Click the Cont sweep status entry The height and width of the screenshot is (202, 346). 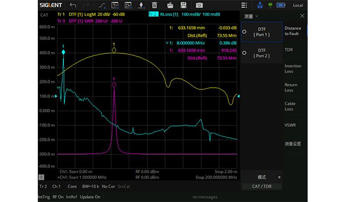pos(72,187)
